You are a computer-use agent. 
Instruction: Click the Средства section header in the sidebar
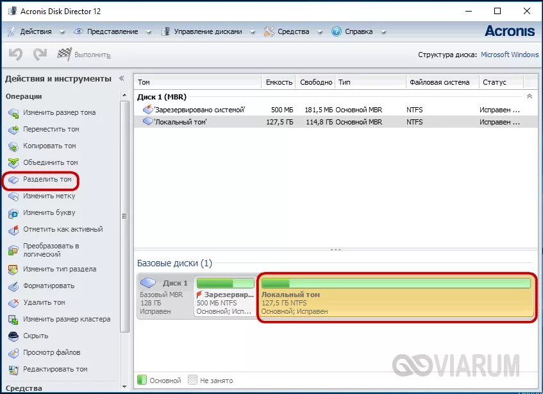pyautogui.click(x=24, y=388)
